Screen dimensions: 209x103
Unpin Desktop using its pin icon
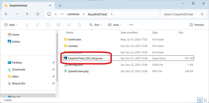[x=53, y=62]
